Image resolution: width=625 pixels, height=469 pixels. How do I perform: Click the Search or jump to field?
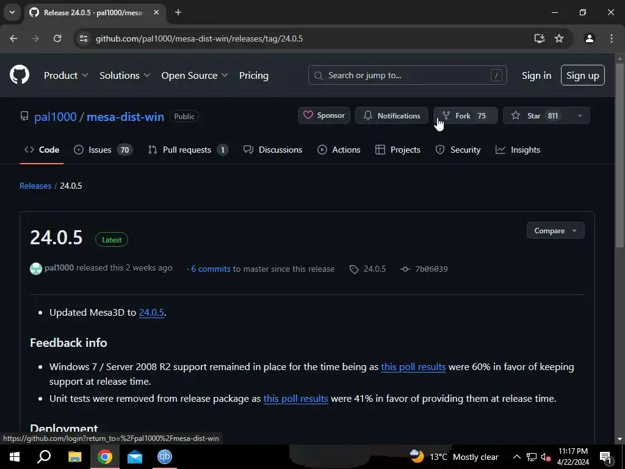tap(407, 75)
